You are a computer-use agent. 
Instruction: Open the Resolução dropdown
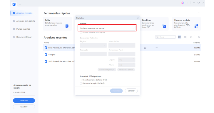(x=93, y=54)
